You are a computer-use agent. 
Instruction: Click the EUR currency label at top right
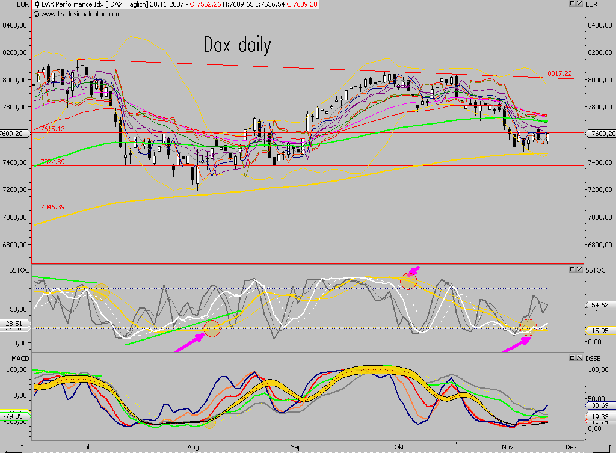click(x=592, y=4)
